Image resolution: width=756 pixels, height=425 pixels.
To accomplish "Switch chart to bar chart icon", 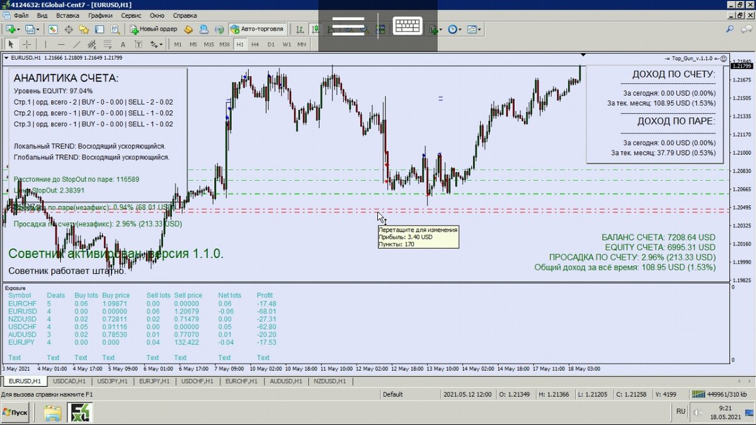I will click(299, 29).
